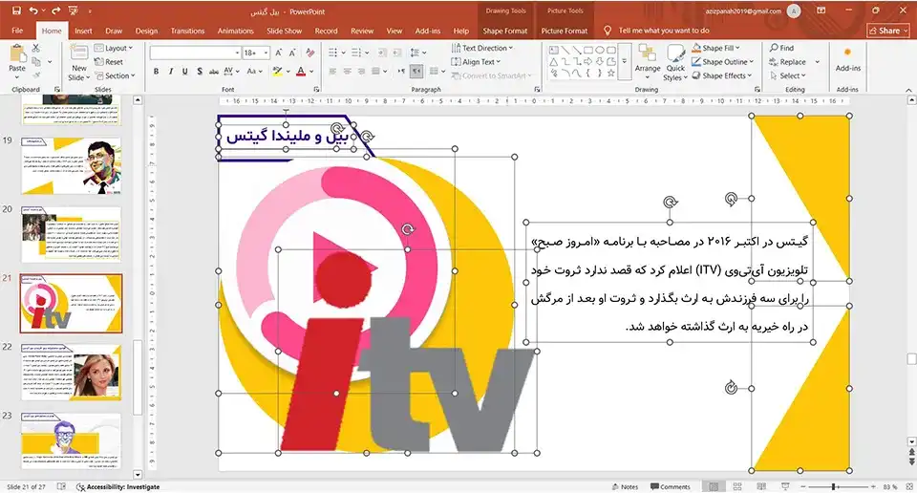Switch to Slide Sorter view
Image resolution: width=917 pixels, height=493 pixels.
pos(737,486)
